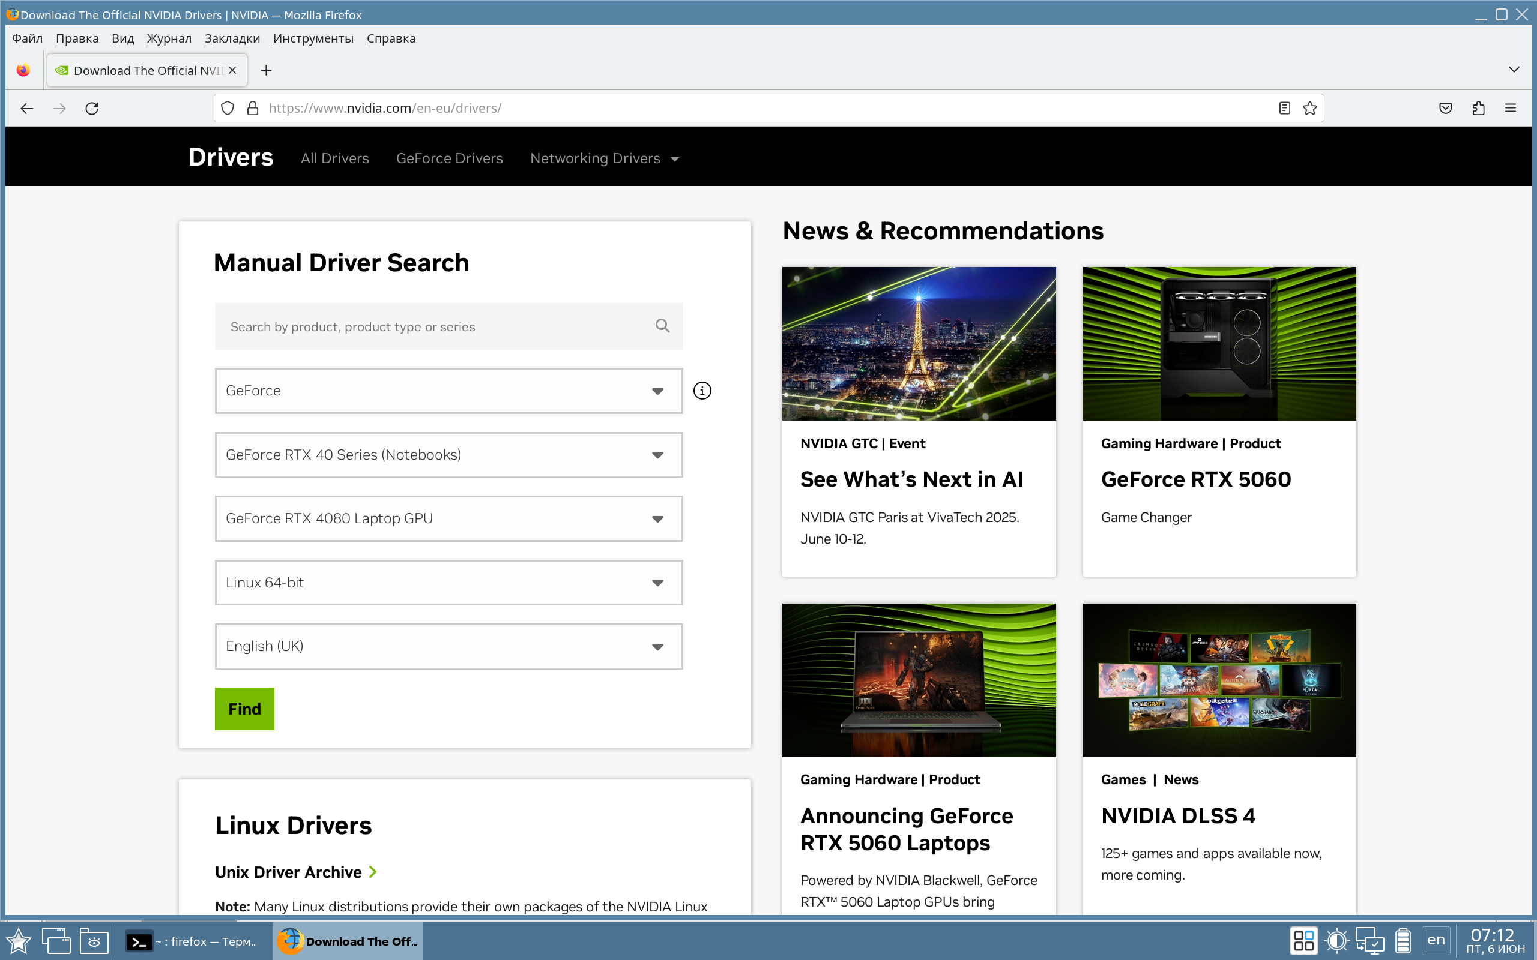The height and width of the screenshot is (960, 1537).
Task: Click the green Find button
Action: [244, 709]
